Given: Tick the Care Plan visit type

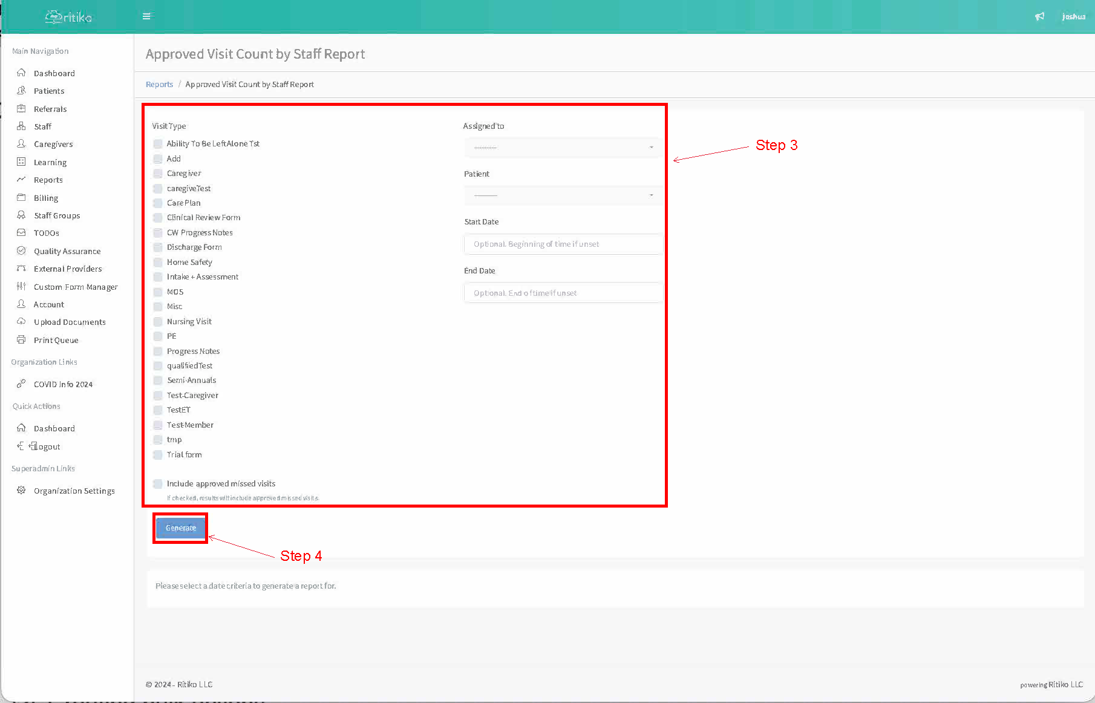Looking at the screenshot, I should (x=158, y=203).
